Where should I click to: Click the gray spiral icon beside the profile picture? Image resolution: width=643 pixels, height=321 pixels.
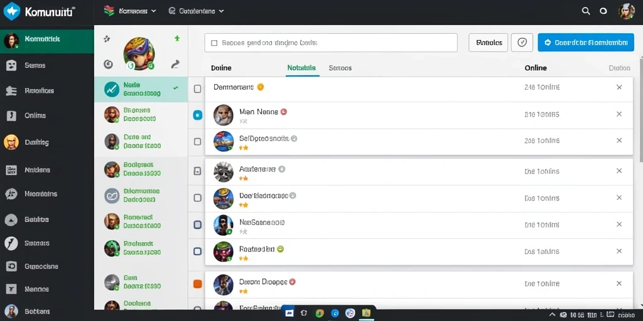pyautogui.click(x=108, y=64)
